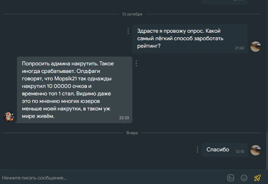Screen dimensions: 268x184
Task: Click the 12:15 timestamp
Action: [240, 152]
